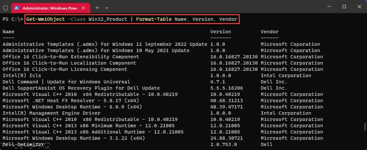This screenshot has width=367, height=150.
Task: Click version 5.5.5.16206 value
Action: [227, 88]
